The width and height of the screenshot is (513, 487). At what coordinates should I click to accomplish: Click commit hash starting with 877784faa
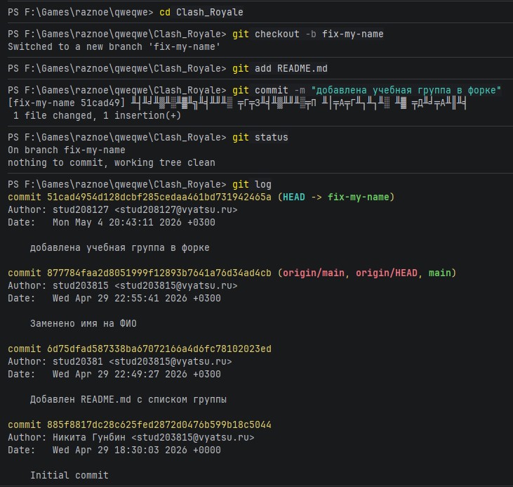[159, 273]
